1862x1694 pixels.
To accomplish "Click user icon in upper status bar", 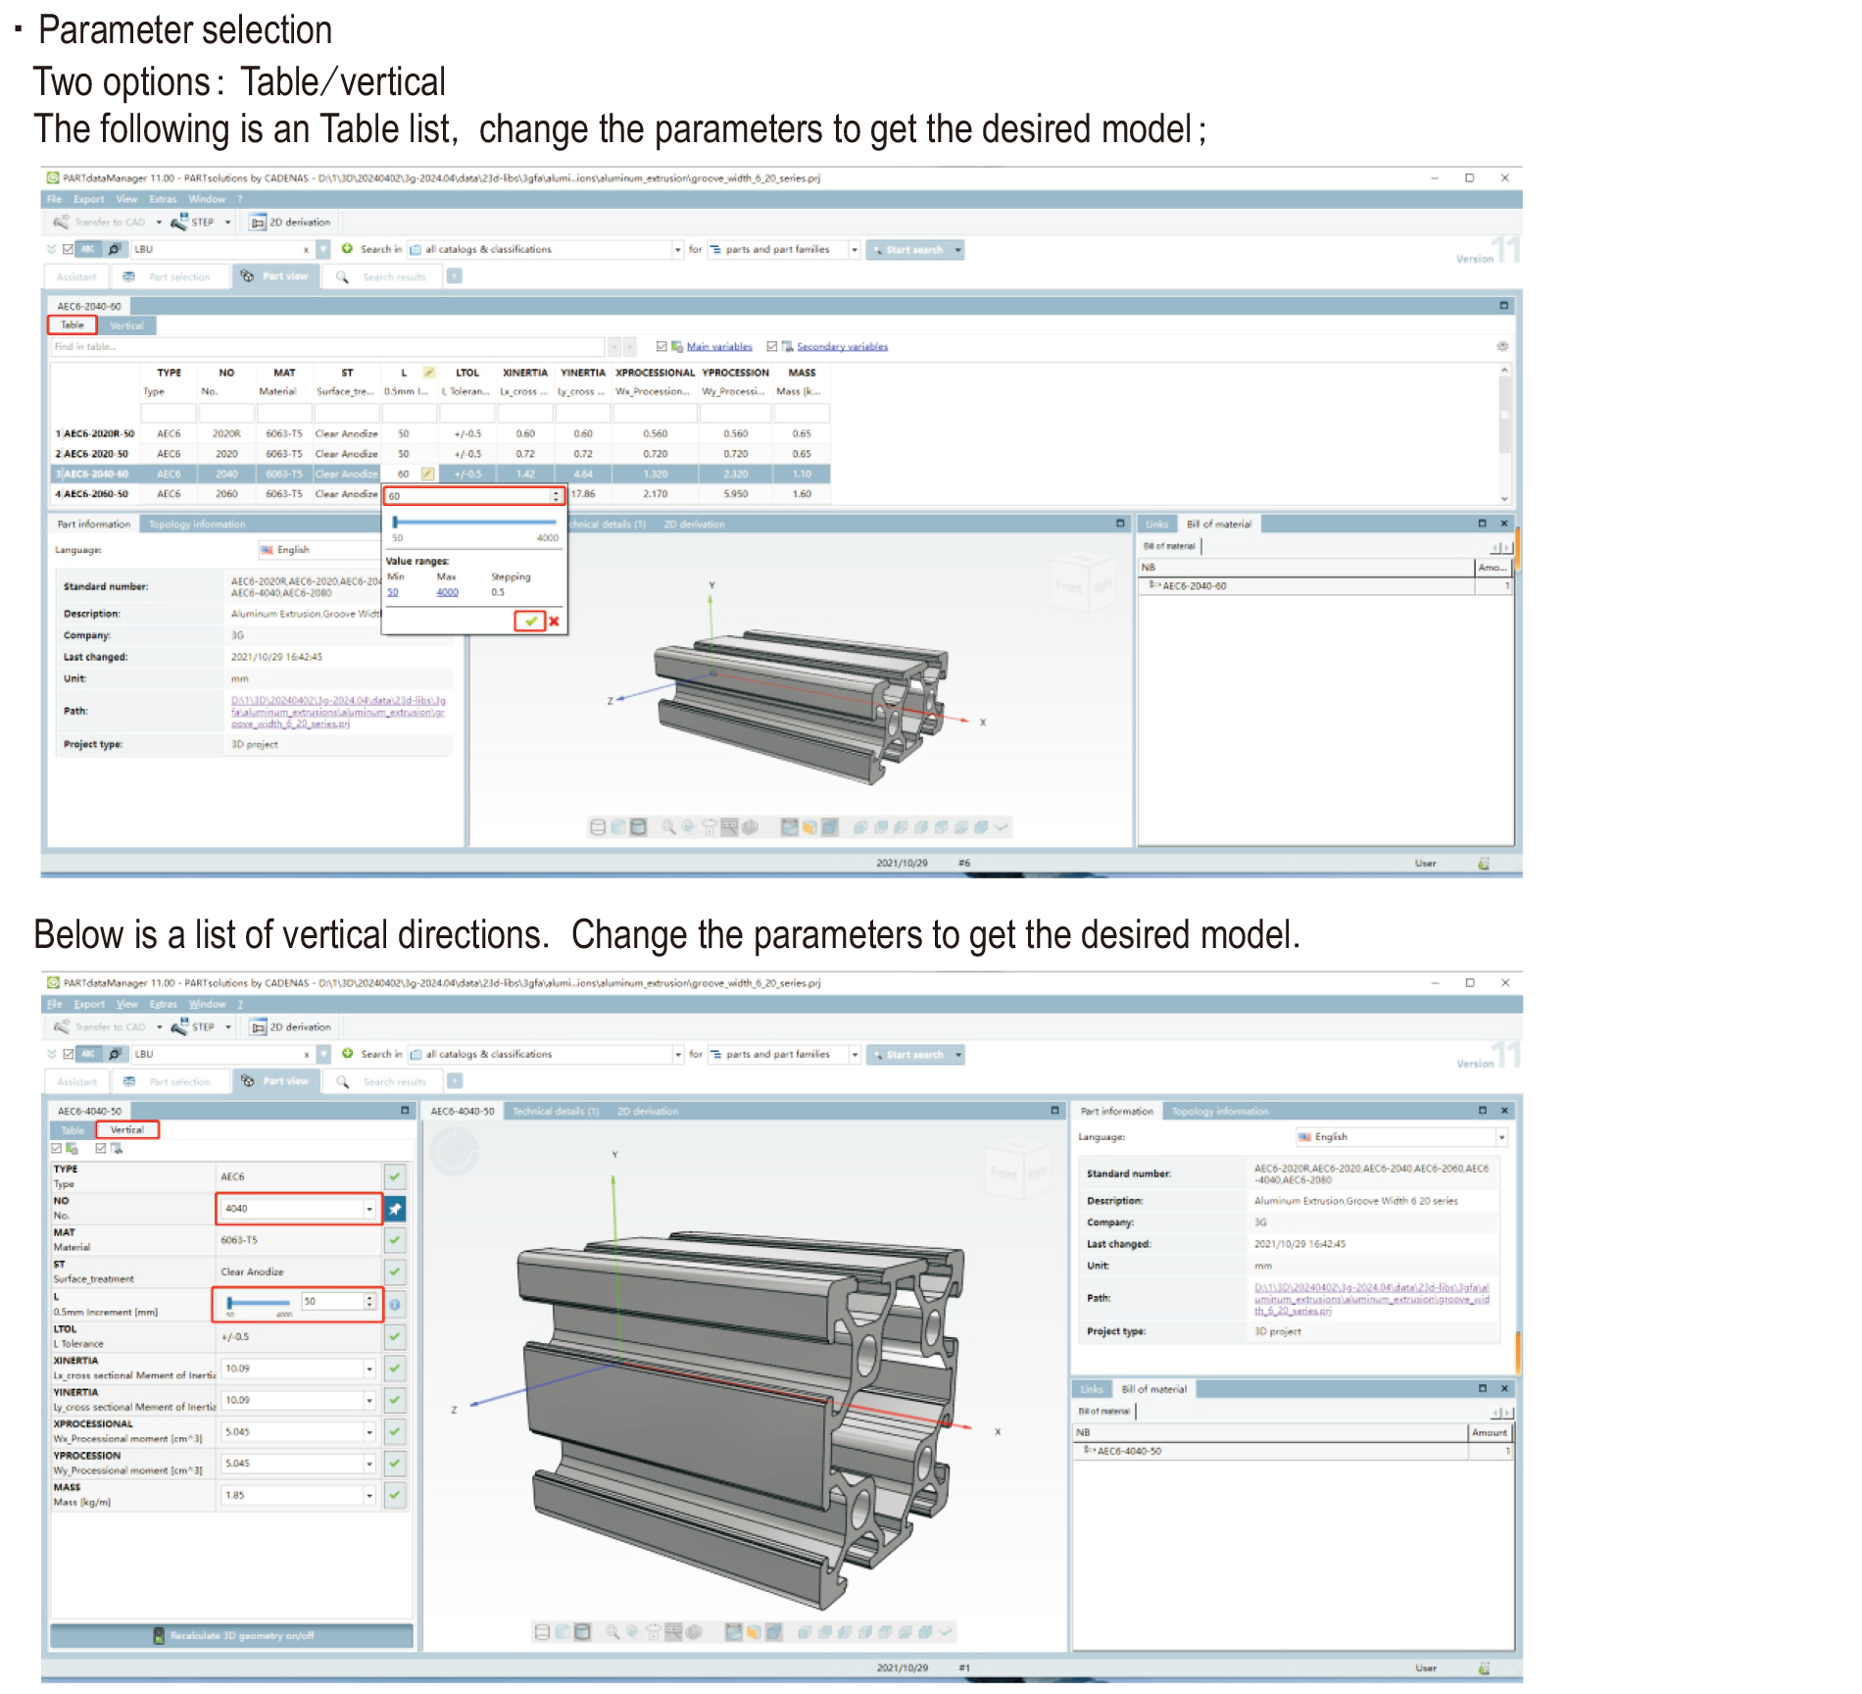I will coord(1483,864).
